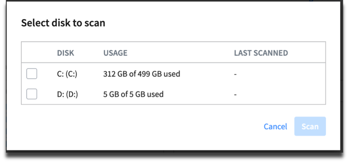Viewport: 349px width, 164px height.
Task: Click the 312 GB of 499 GB usage text
Action: (142, 73)
